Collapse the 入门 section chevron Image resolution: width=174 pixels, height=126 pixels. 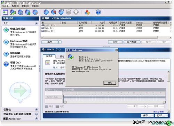pyautogui.click(x=37, y=24)
